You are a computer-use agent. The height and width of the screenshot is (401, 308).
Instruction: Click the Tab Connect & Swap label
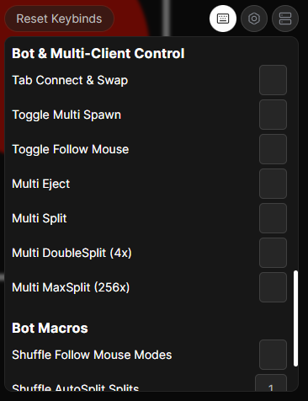pos(70,80)
